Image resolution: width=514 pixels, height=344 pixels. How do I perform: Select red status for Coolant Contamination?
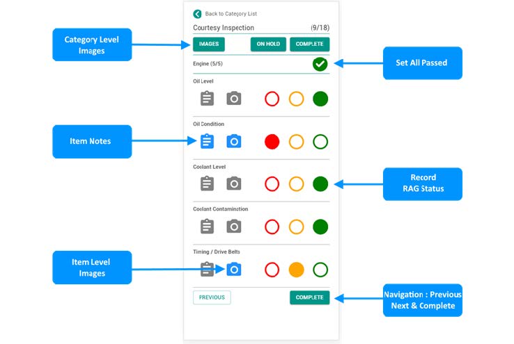(272, 227)
